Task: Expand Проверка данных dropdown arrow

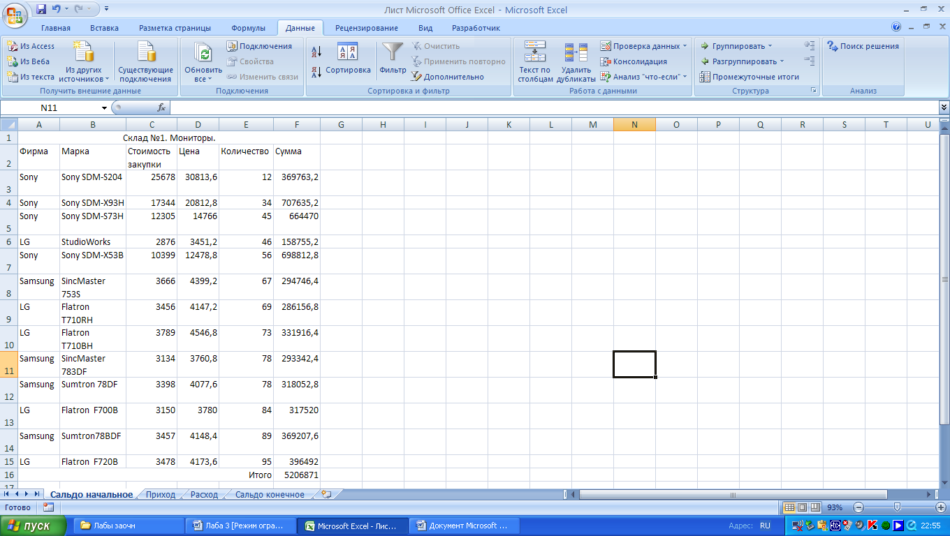Action: click(685, 46)
